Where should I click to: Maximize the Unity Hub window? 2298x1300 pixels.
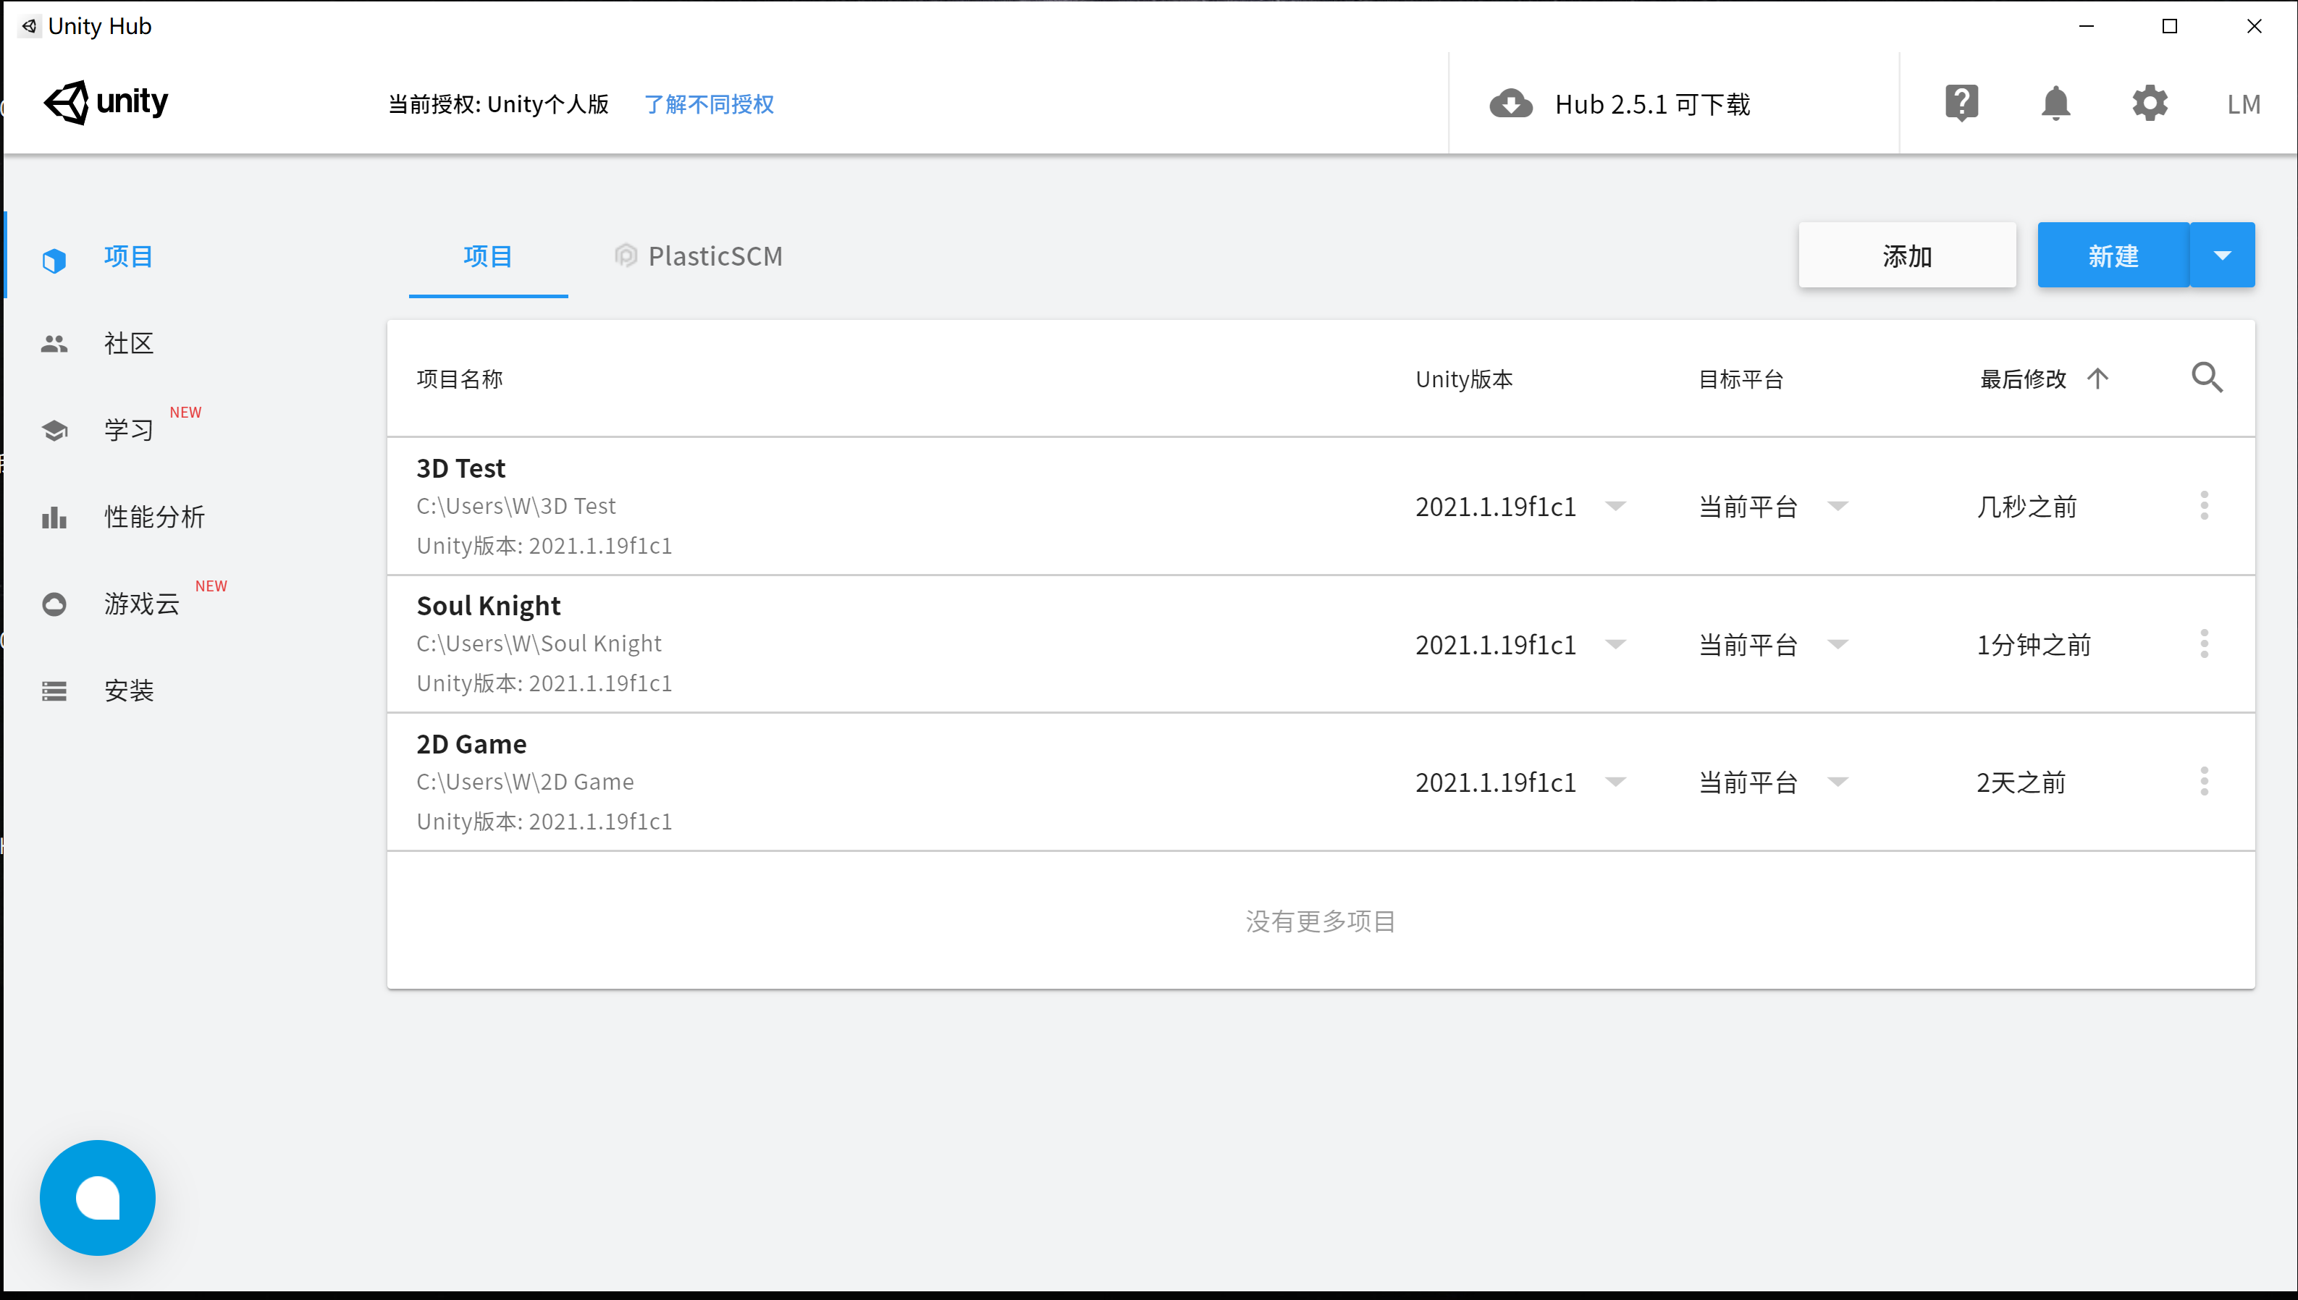tap(2169, 26)
